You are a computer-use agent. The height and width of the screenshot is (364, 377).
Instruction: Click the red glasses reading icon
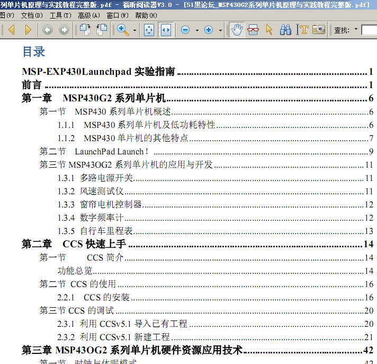click(x=253, y=30)
